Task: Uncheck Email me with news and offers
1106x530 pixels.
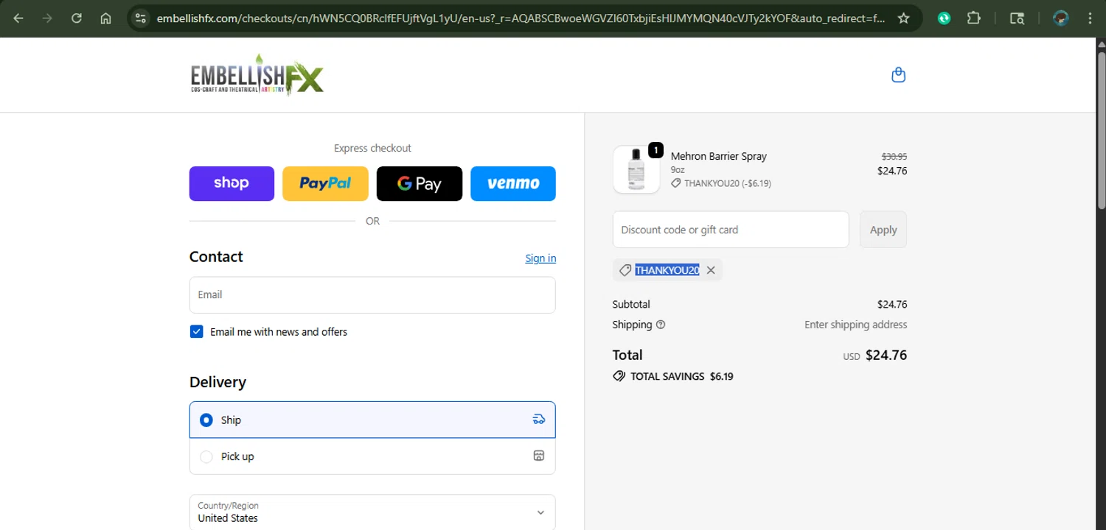Action: (197, 332)
